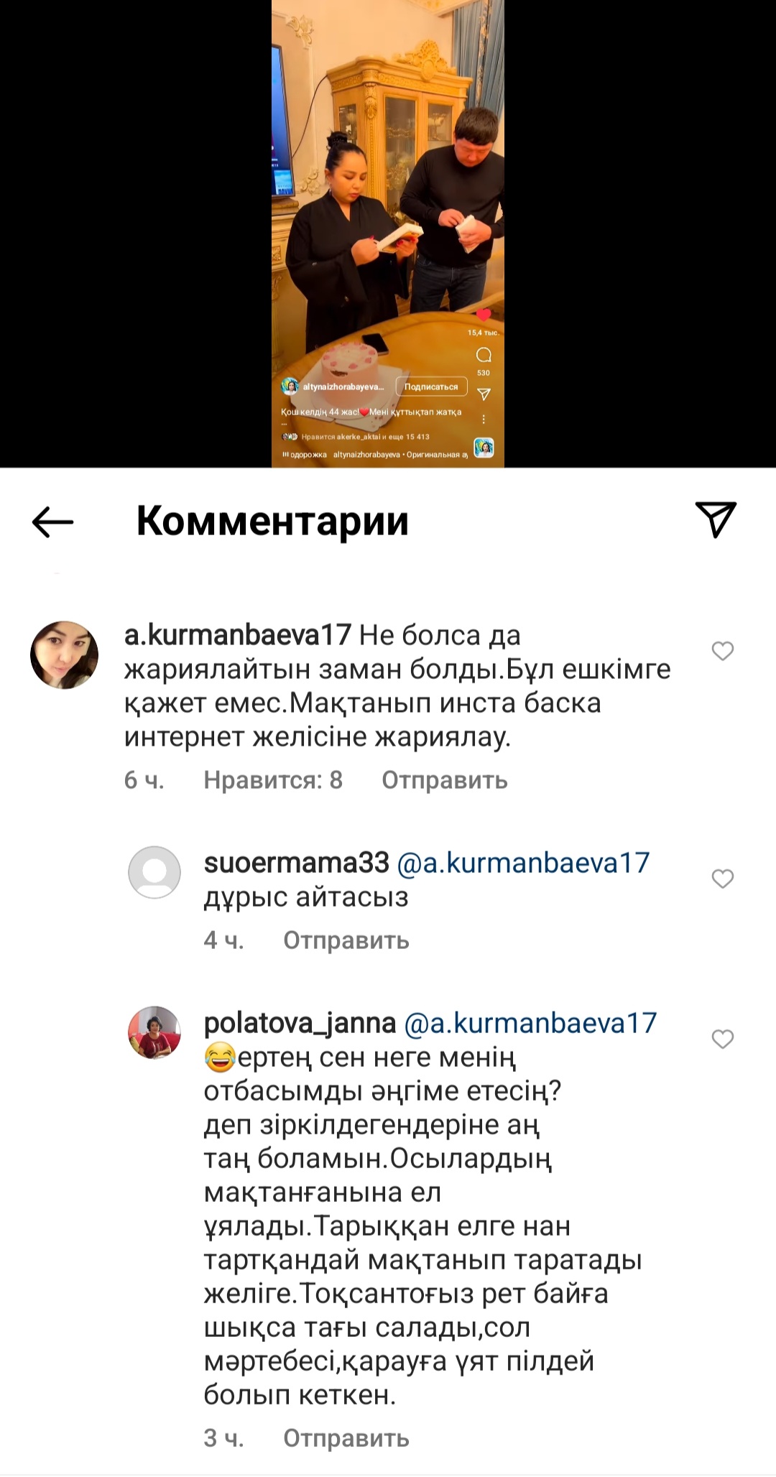Open the polatova_janna username link
The height and width of the screenshot is (1477, 776).
click(x=300, y=1023)
